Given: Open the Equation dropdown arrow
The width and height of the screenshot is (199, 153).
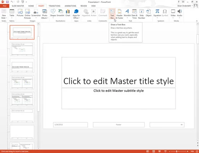Looking at the screenshot, I should pyautogui.click(x=157, y=18).
